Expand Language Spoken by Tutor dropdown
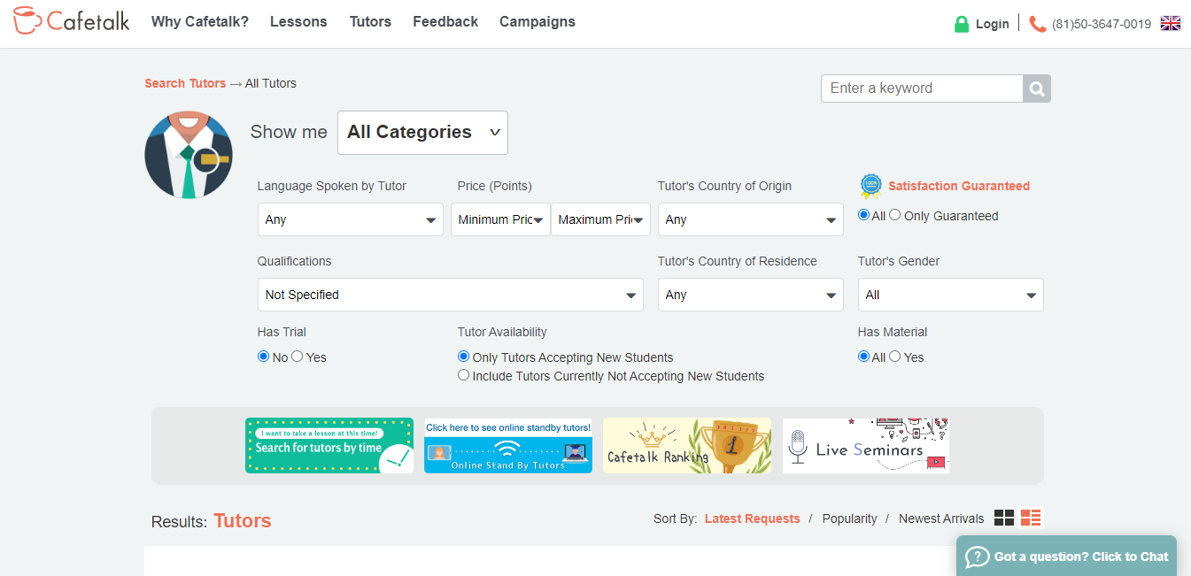1191x576 pixels. click(350, 219)
